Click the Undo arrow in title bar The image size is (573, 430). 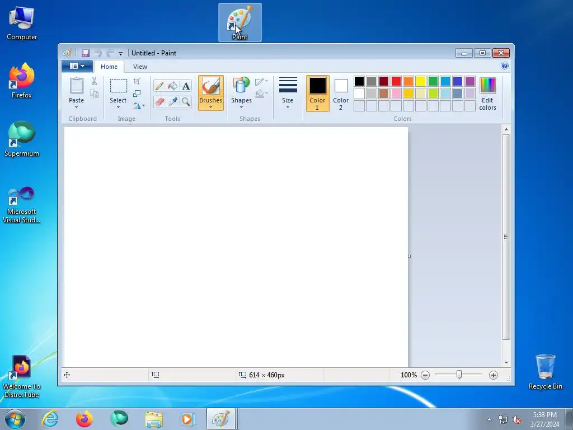pyautogui.click(x=98, y=53)
